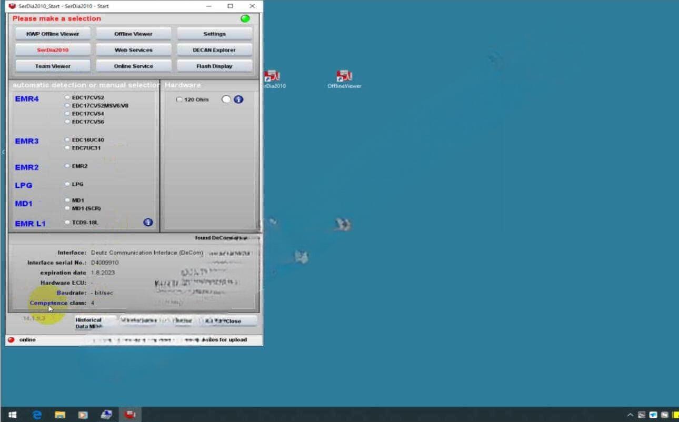Viewport: 679px width, 422px height.
Task: Click the SerDia2010 button
Action: pos(53,50)
